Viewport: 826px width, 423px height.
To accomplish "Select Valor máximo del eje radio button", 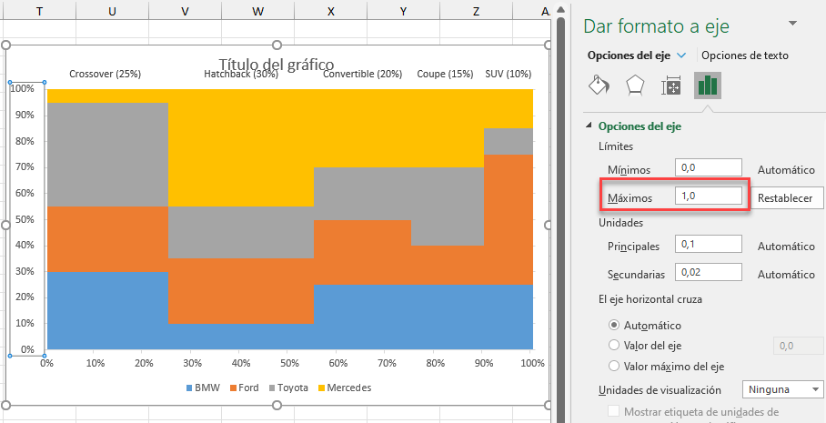I will (x=614, y=366).
